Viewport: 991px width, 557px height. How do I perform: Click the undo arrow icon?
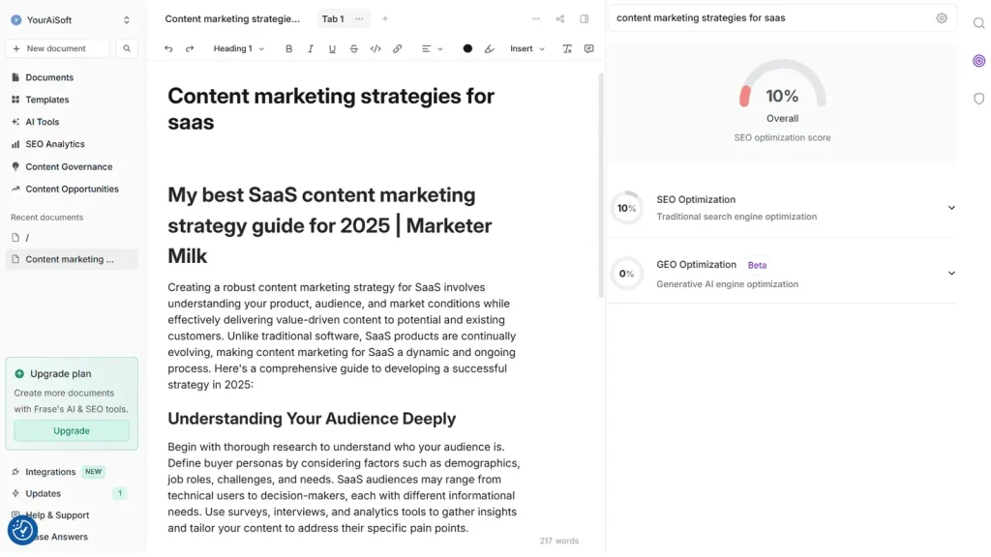click(168, 48)
